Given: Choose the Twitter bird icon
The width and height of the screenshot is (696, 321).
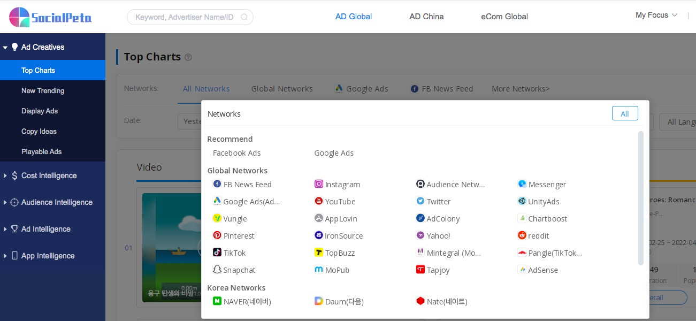Looking at the screenshot, I should (x=420, y=201).
